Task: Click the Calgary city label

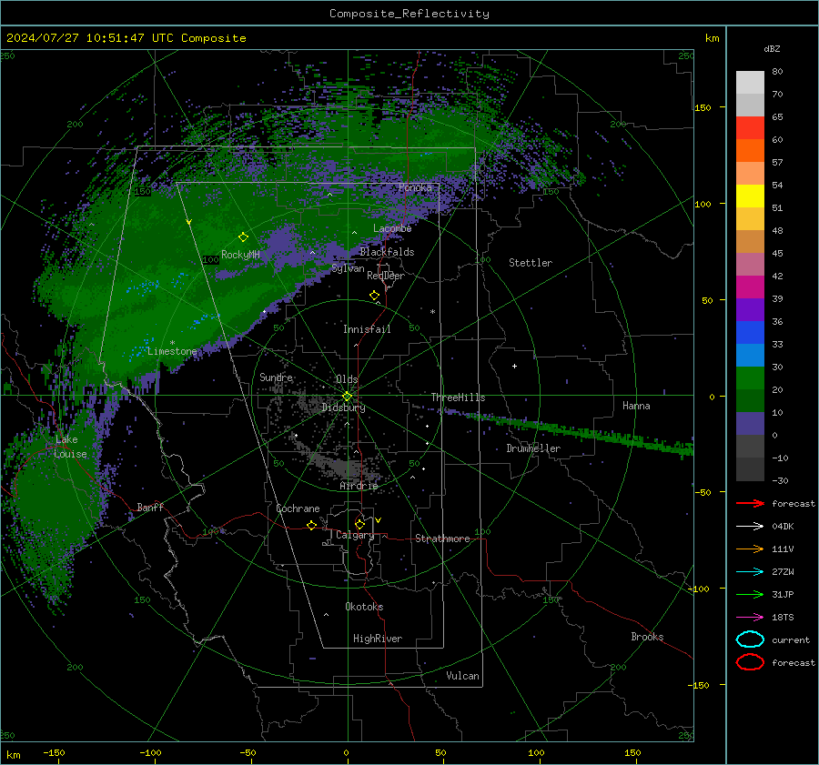Action: pos(355,535)
